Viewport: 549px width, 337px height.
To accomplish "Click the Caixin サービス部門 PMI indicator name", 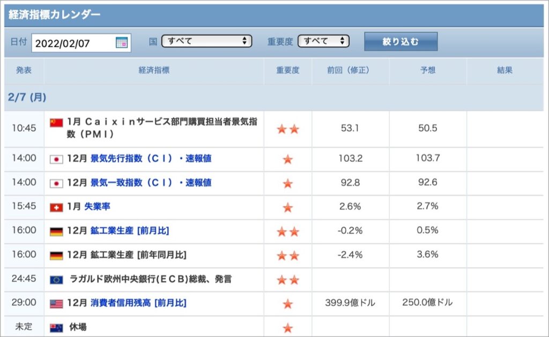I will tap(162, 128).
